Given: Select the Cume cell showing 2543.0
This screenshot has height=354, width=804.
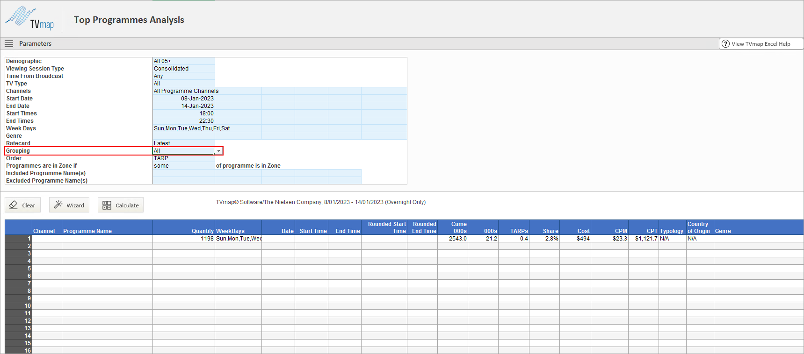Looking at the screenshot, I should [x=453, y=239].
